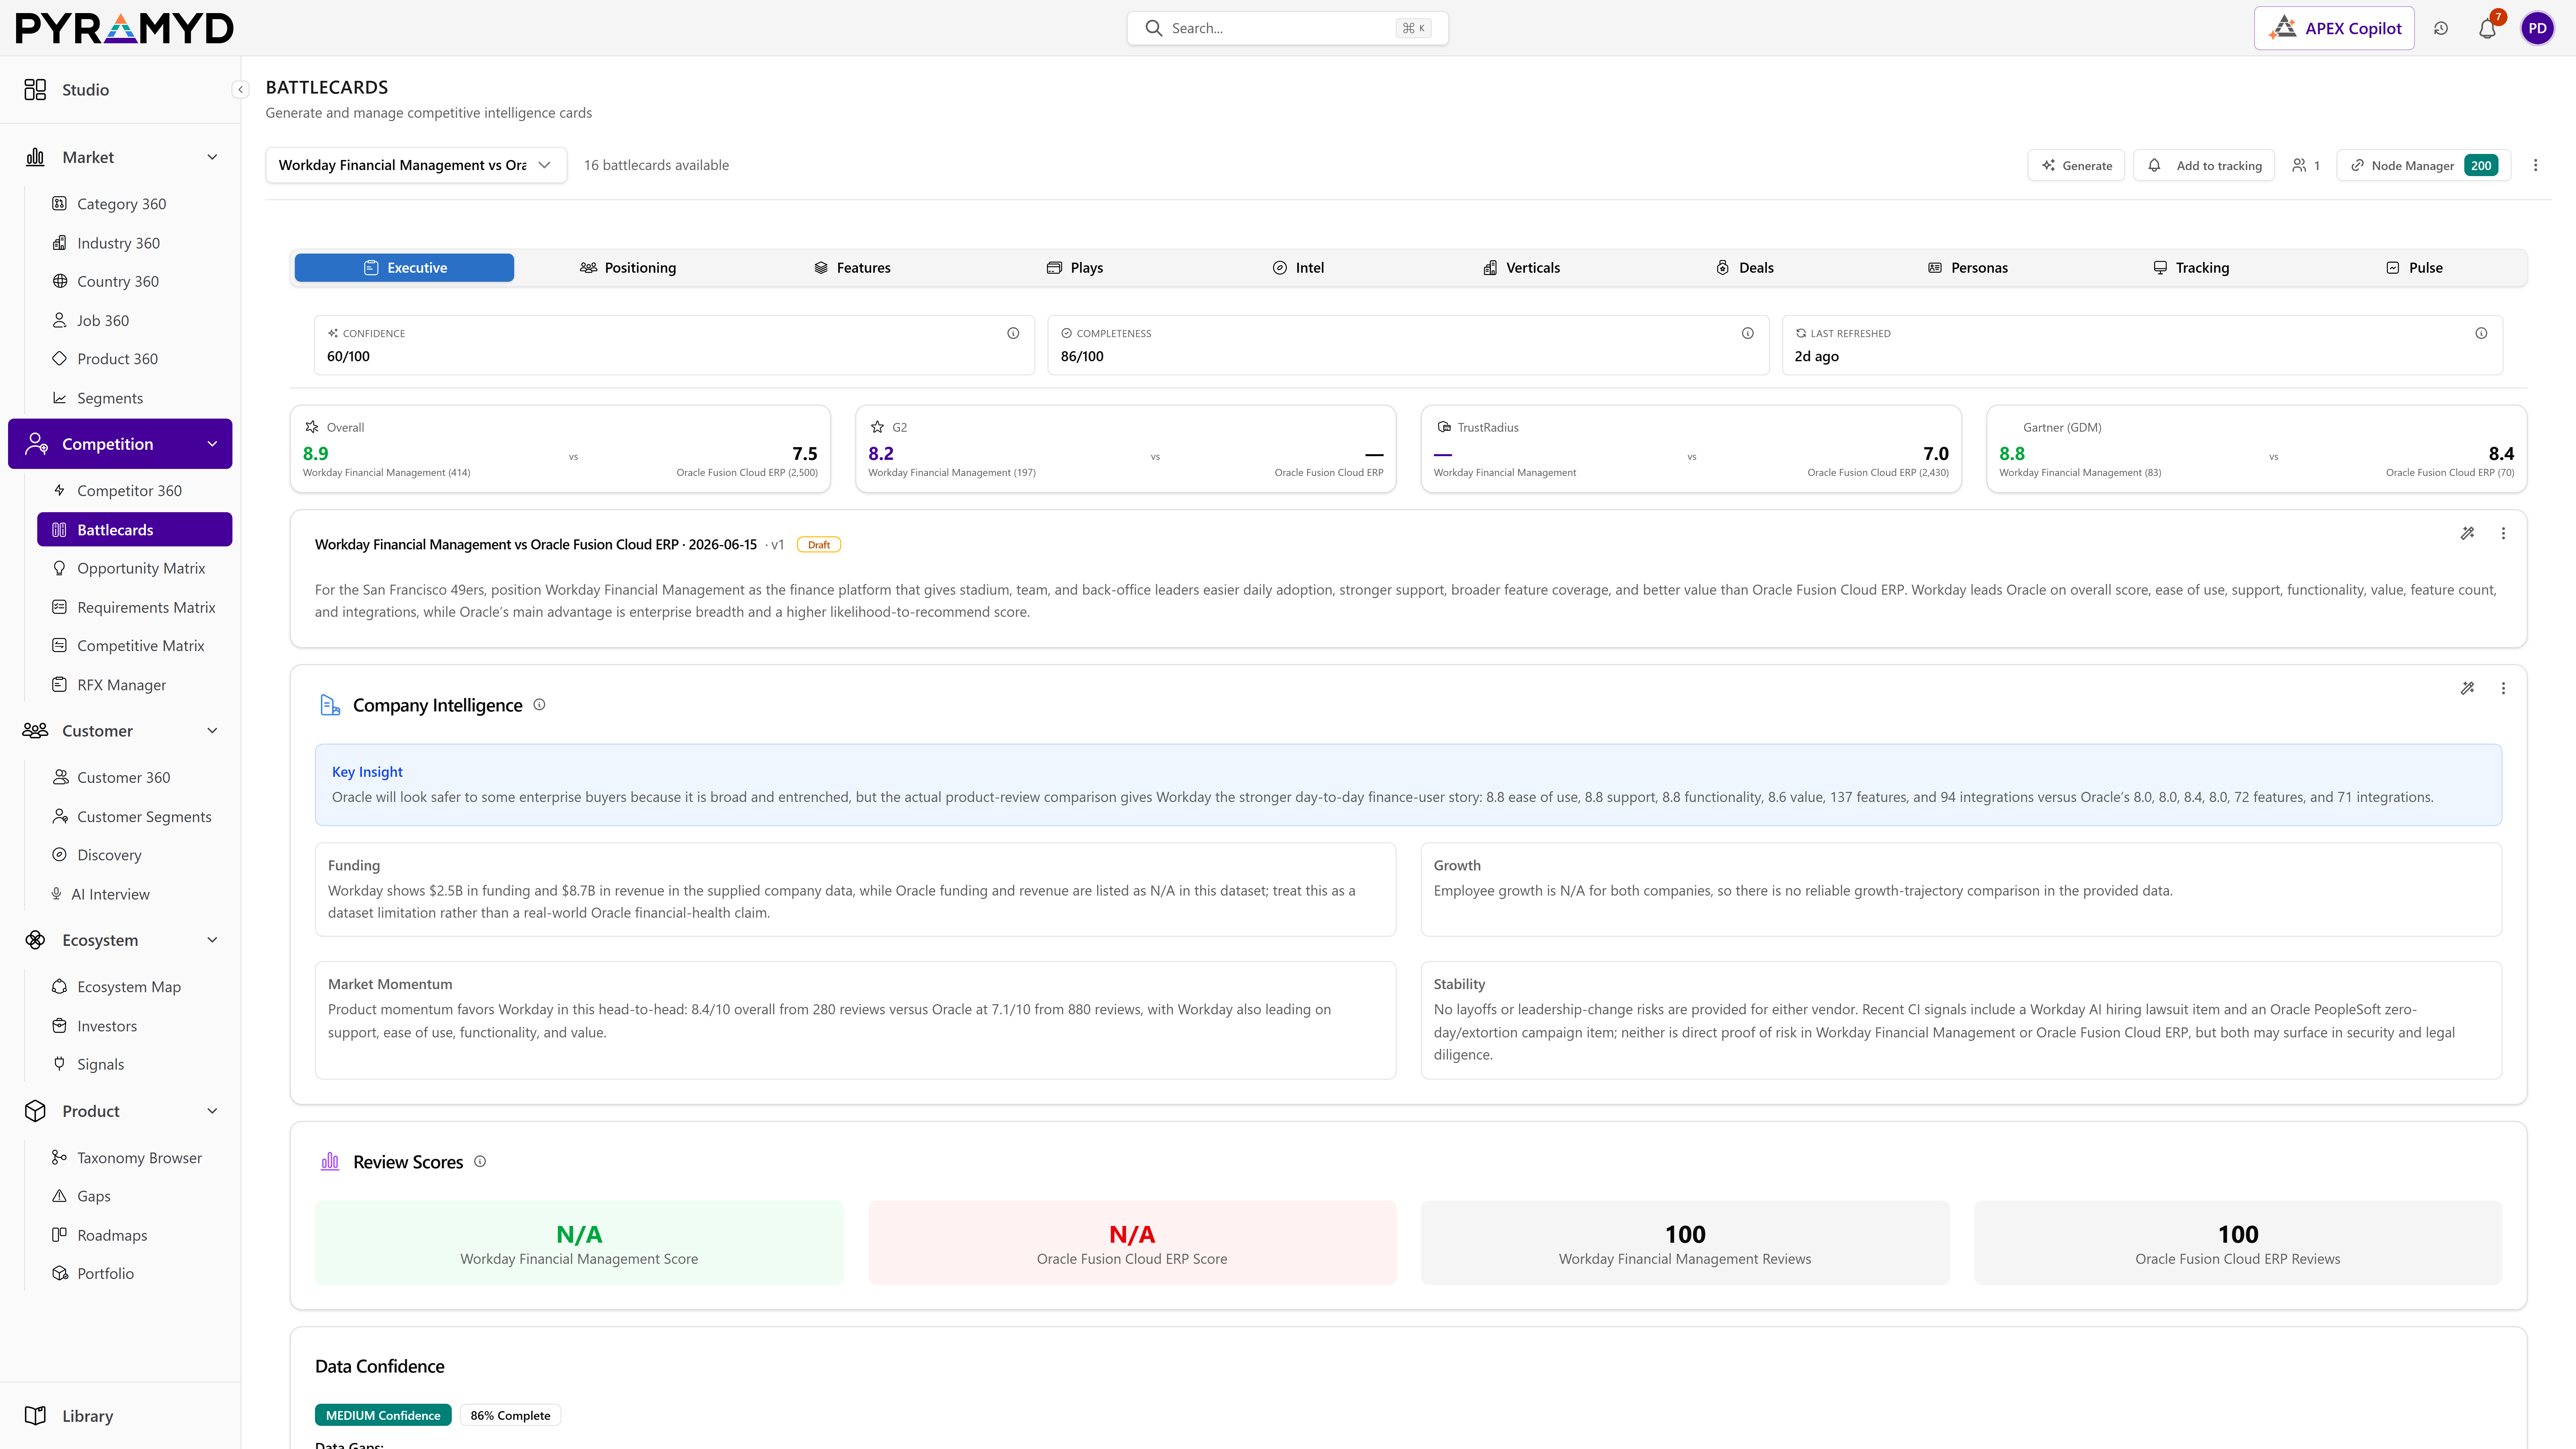Open the history icon beside APEX Copilot
This screenshot has height=1449, width=2576.
pyautogui.click(x=2441, y=28)
